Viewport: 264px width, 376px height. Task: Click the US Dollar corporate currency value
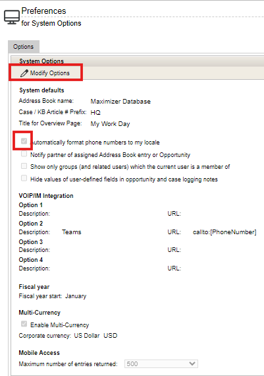pyautogui.click(x=87, y=336)
